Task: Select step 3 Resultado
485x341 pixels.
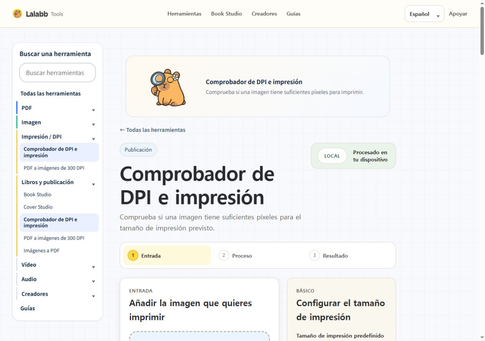Action: (x=329, y=255)
